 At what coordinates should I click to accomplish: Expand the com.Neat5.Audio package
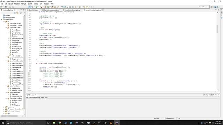[x=6, y=24]
